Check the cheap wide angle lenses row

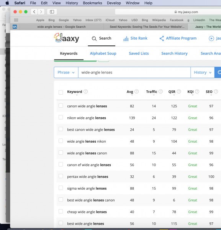point(61,212)
